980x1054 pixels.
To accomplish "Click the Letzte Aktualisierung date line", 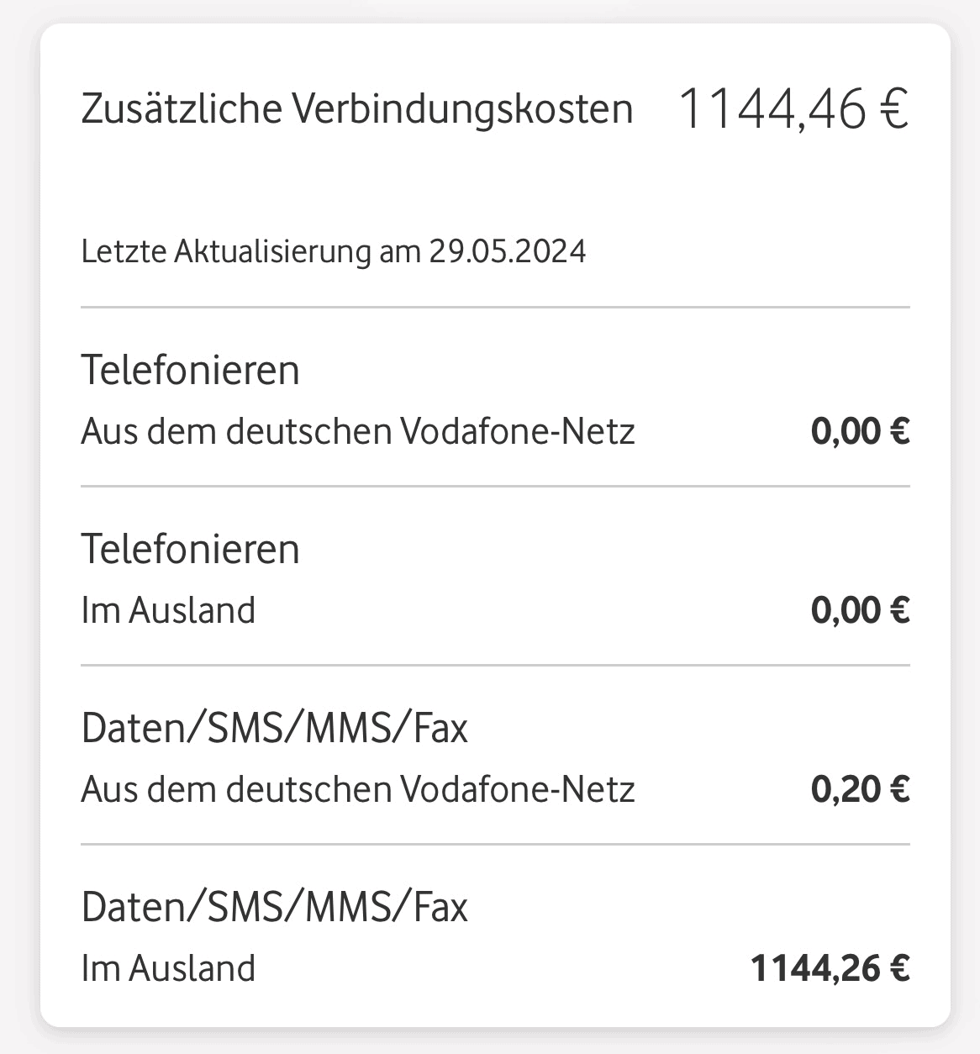I will click(333, 251).
